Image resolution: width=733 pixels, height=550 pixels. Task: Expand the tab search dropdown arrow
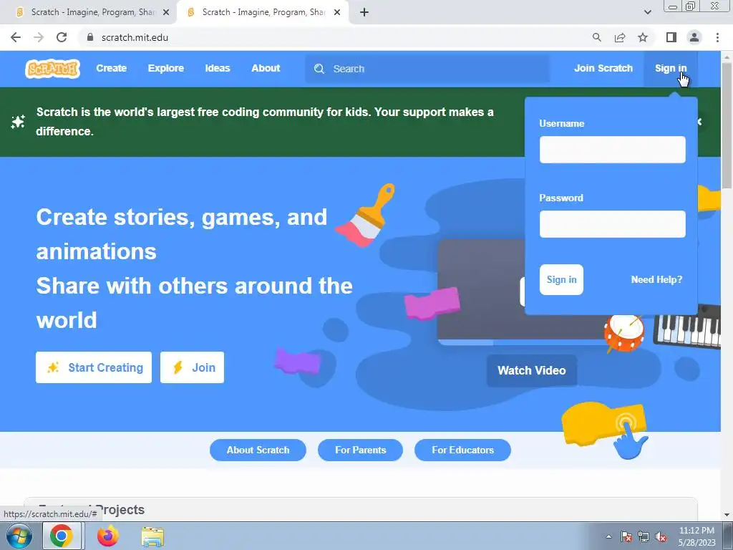[647, 12]
